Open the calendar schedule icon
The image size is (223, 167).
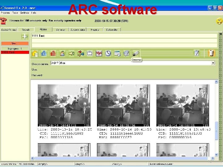pyautogui.click(x=117, y=54)
